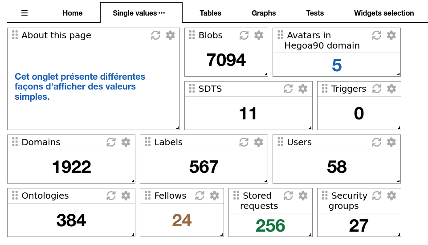Image resolution: width=428 pixels, height=245 pixels.
Task: Open the Single values tab options ellipsis
Action: [x=162, y=13]
